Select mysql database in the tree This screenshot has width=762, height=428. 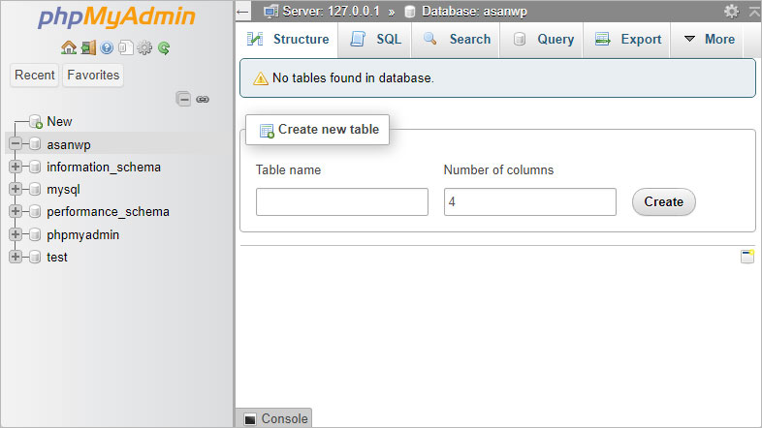[x=63, y=189]
